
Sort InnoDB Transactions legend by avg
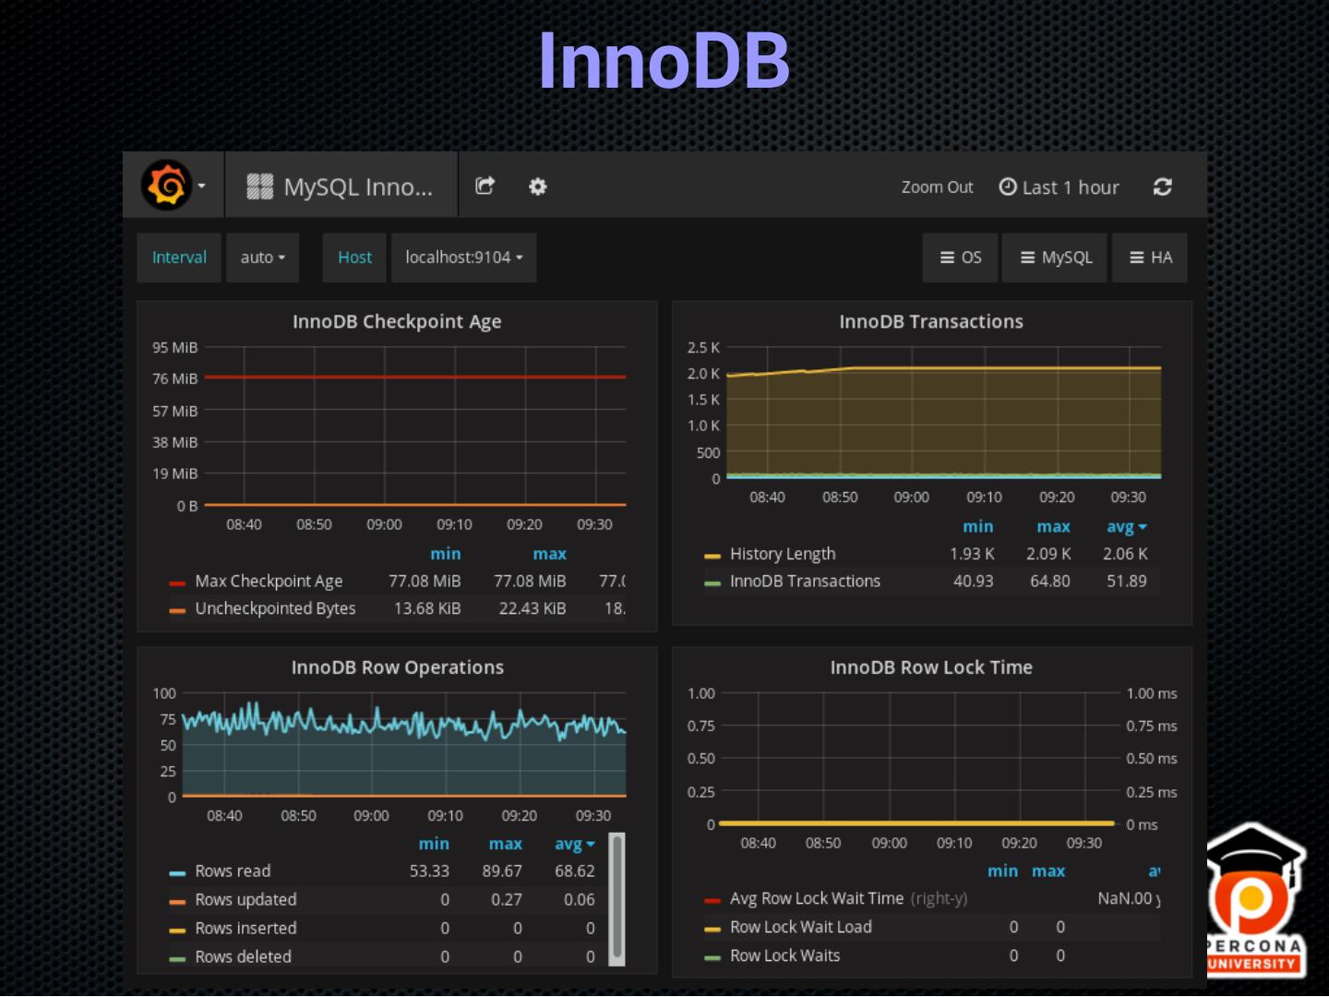click(x=1125, y=527)
